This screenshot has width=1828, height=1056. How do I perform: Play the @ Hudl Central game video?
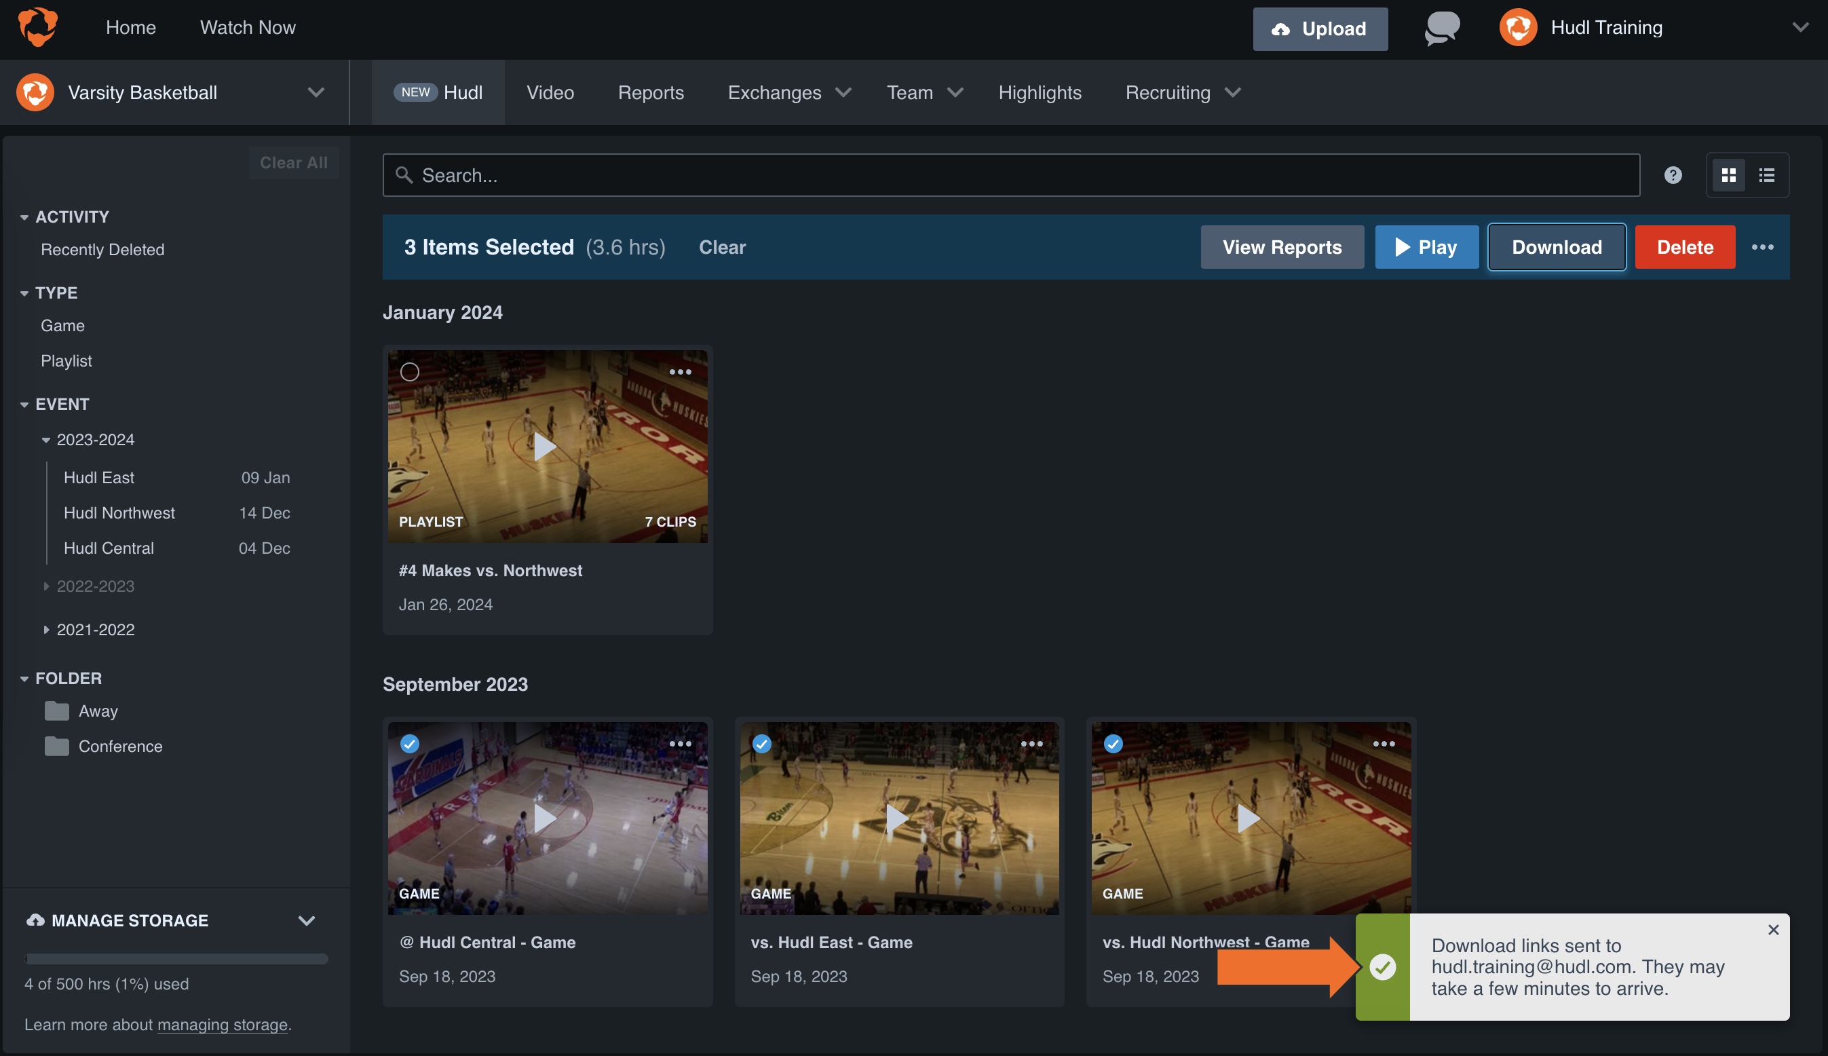point(546,818)
